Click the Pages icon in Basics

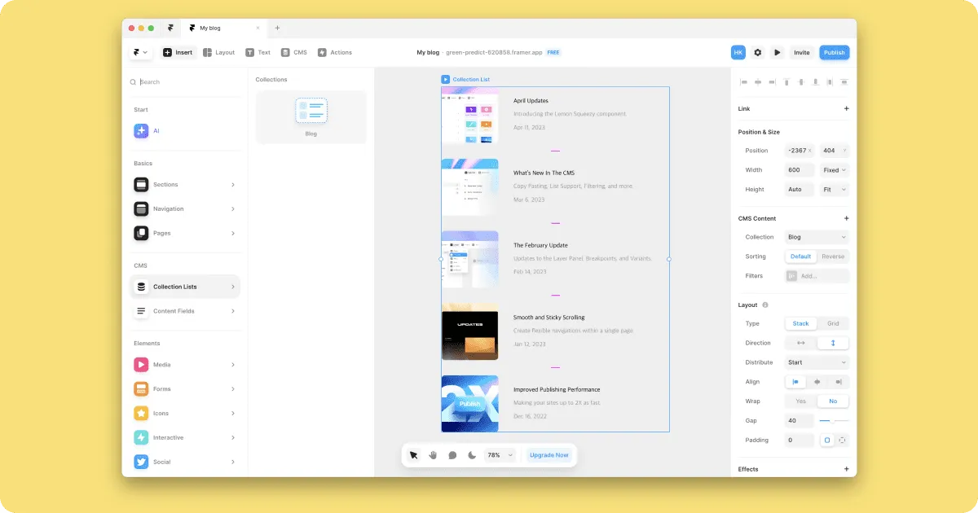141,234
